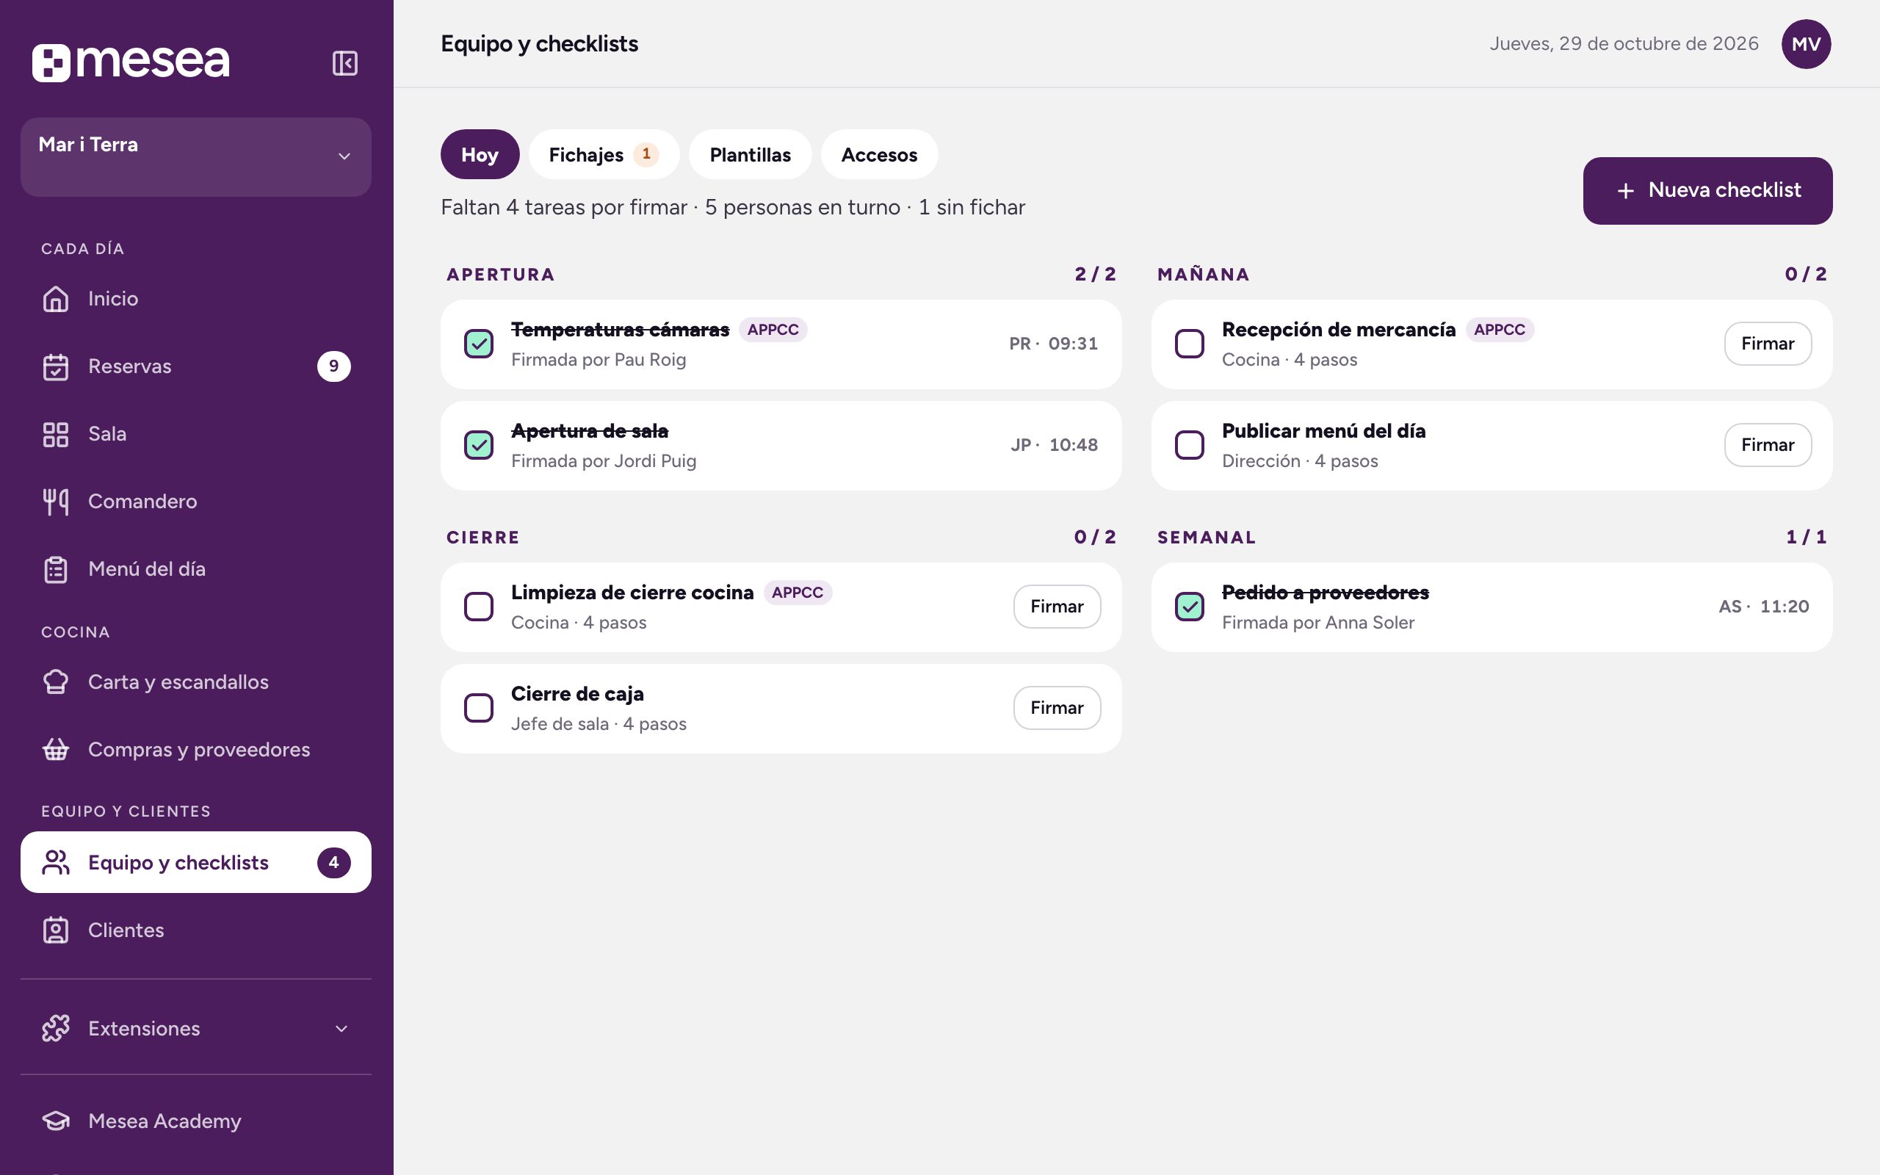Open Sala grid icon
Image resolution: width=1880 pixels, height=1175 pixels.
(x=56, y=433)
